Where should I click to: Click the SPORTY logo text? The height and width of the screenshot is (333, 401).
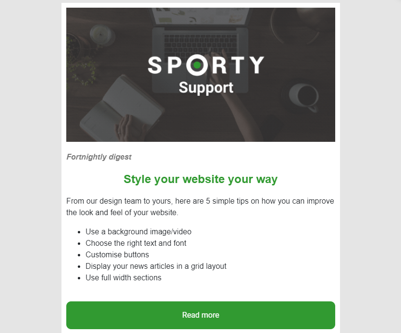tap(206, 65)
